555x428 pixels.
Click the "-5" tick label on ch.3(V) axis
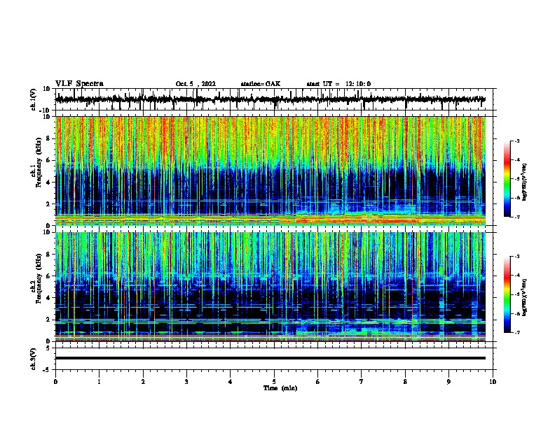(48, 370)
